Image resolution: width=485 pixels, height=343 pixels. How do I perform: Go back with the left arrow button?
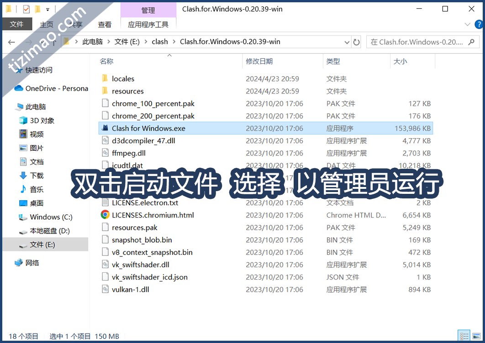[x=11, y=42]
